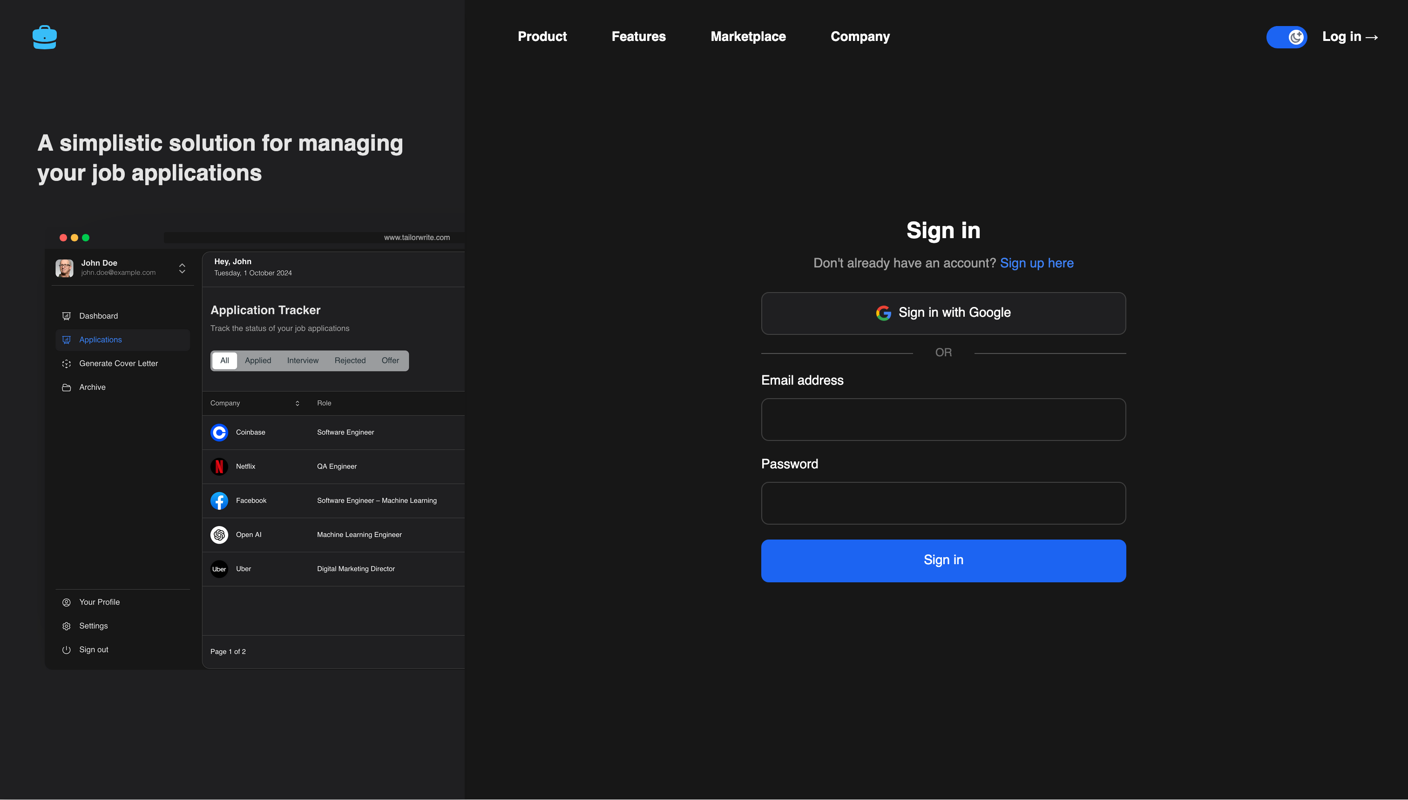Image resolution: width=1408 pixels, height=800 pixels.
Task: Select the Dashboard icon in the sidebar
Action: tap(66, 316)
